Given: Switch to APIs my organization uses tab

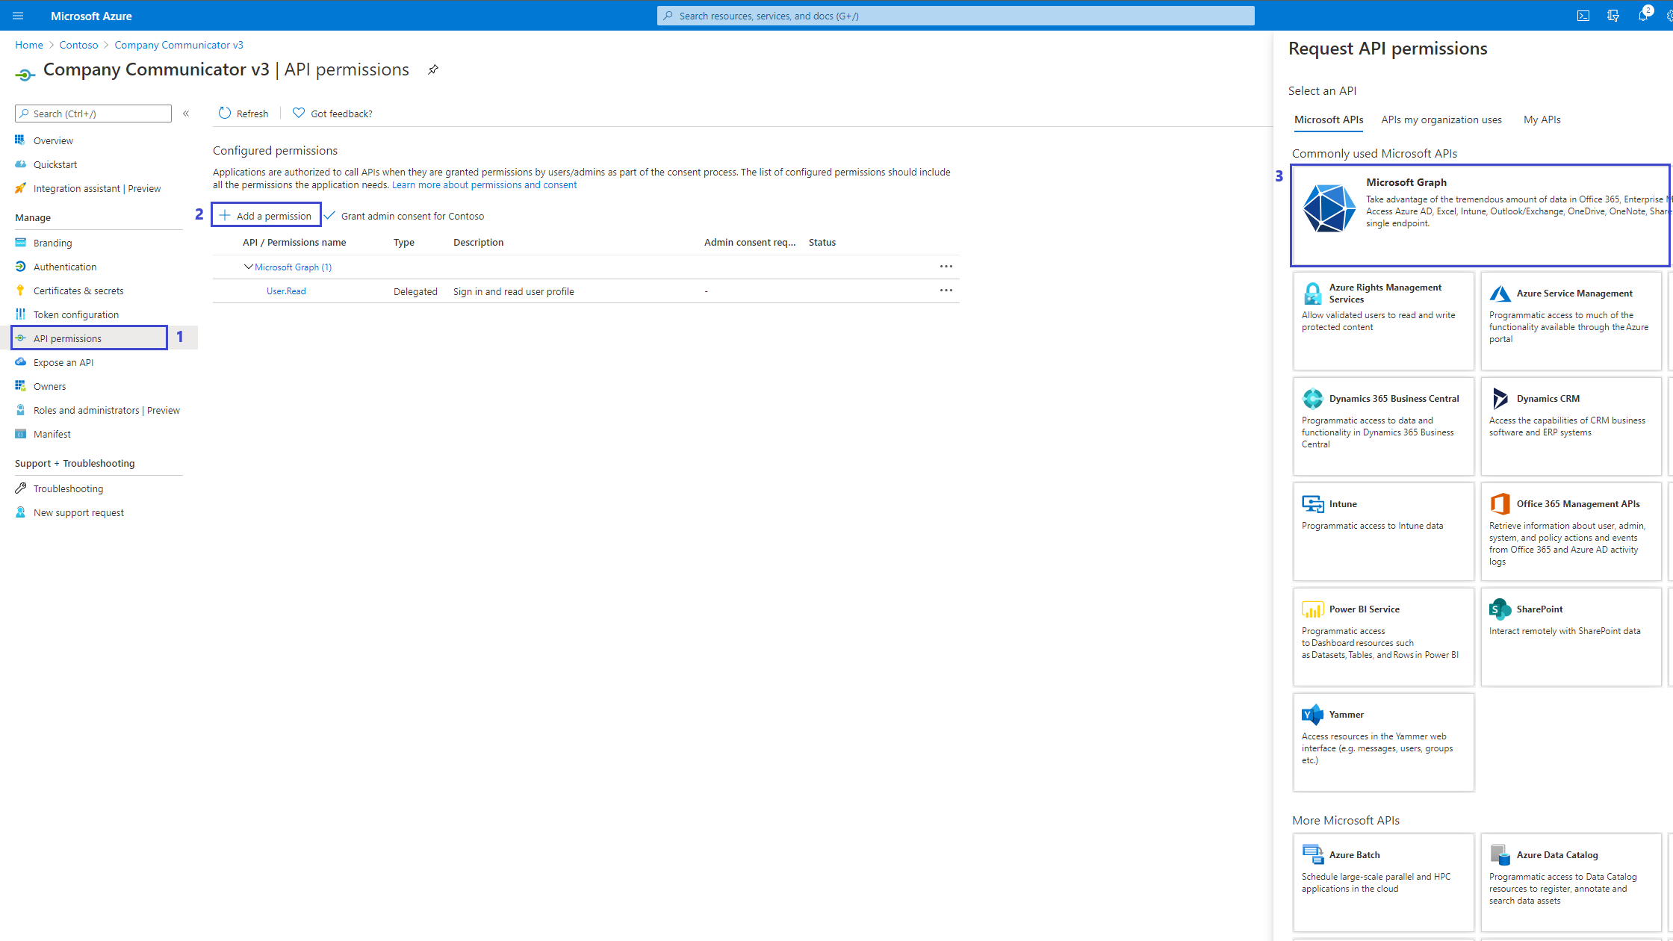Looking at the screenshot, I should 1442,119.
